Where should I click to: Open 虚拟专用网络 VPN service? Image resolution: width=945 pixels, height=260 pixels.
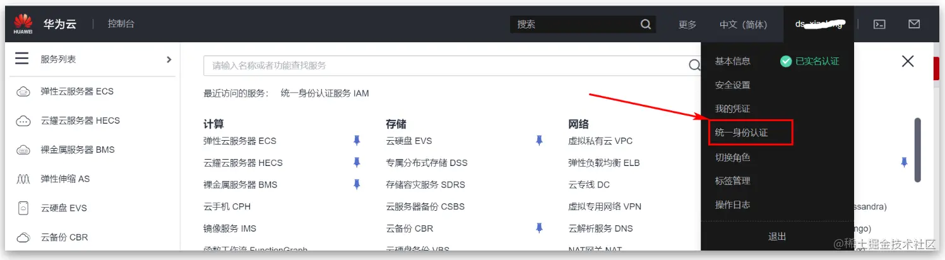click(x=605, y=206)
